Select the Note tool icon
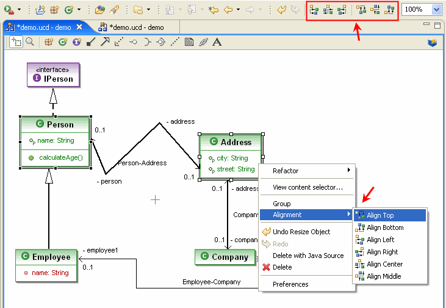 (x=189, y=42)
